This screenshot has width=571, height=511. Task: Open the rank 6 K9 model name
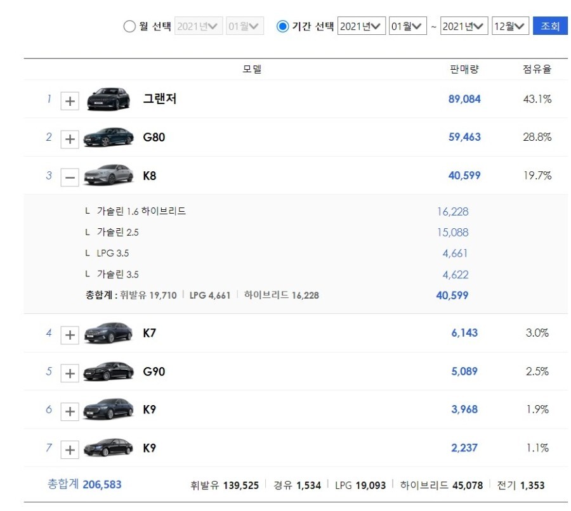pyautogui.click(x=149, y=410)
